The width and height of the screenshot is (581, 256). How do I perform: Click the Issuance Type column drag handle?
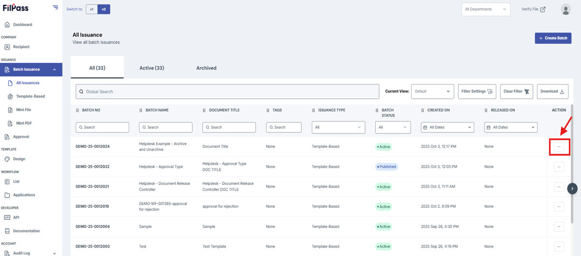(x=313, y=110)
